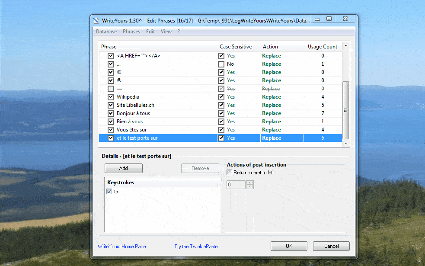Viewport: 425px width, 266px height.
Task: Open the WriteYours Home Page link
Action: click(121, 247)
